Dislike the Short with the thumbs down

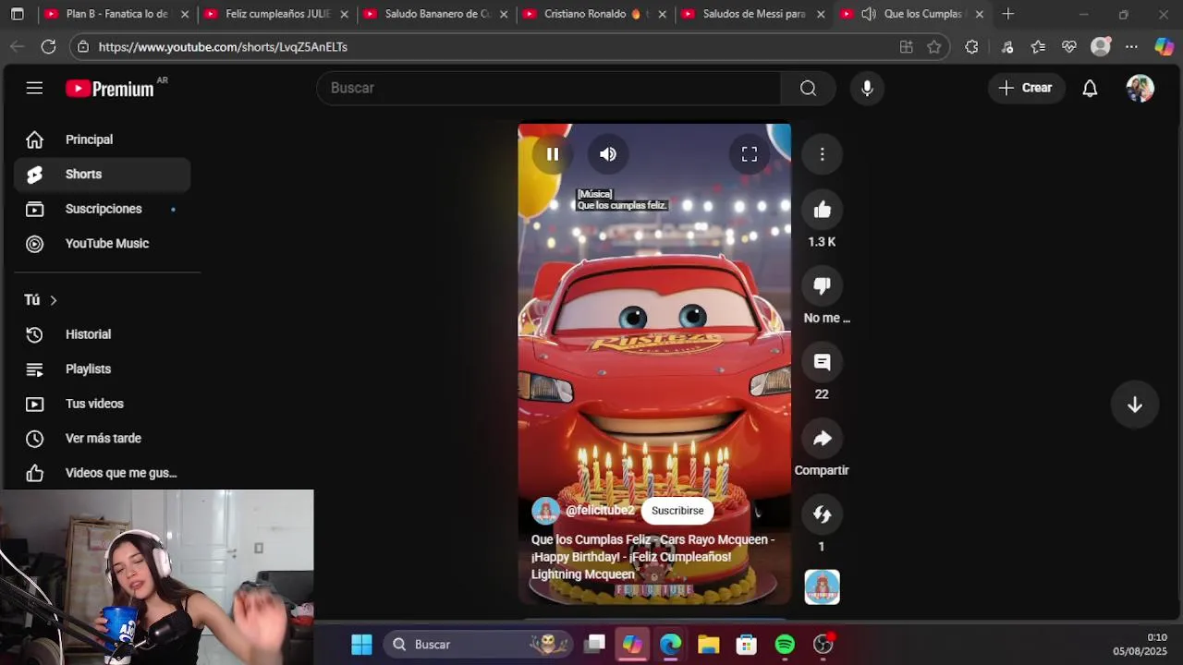tap(822, 286)
